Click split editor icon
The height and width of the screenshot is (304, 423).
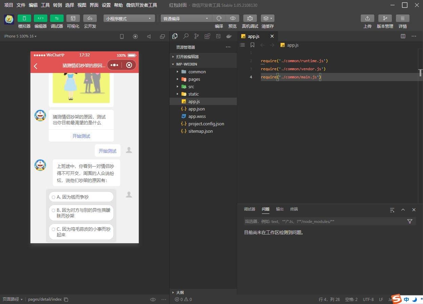403,36
